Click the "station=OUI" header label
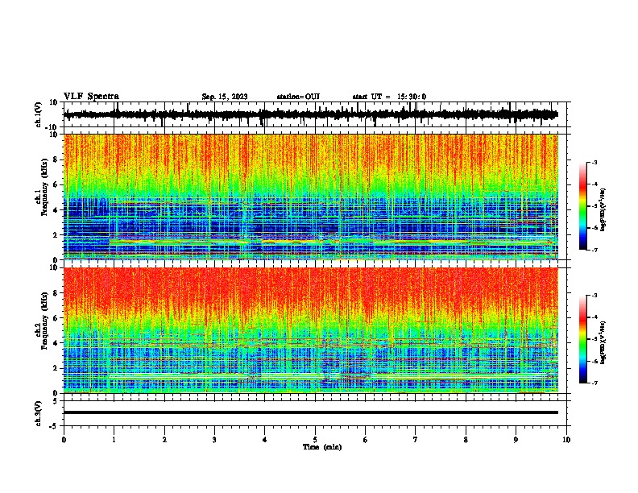The image size is (638, 493). click(x=298, y=97)
